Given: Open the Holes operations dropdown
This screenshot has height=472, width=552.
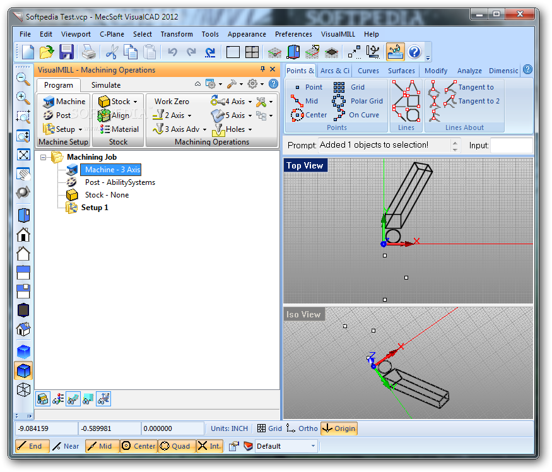Looking at the screenshot, I should [250, 129].
